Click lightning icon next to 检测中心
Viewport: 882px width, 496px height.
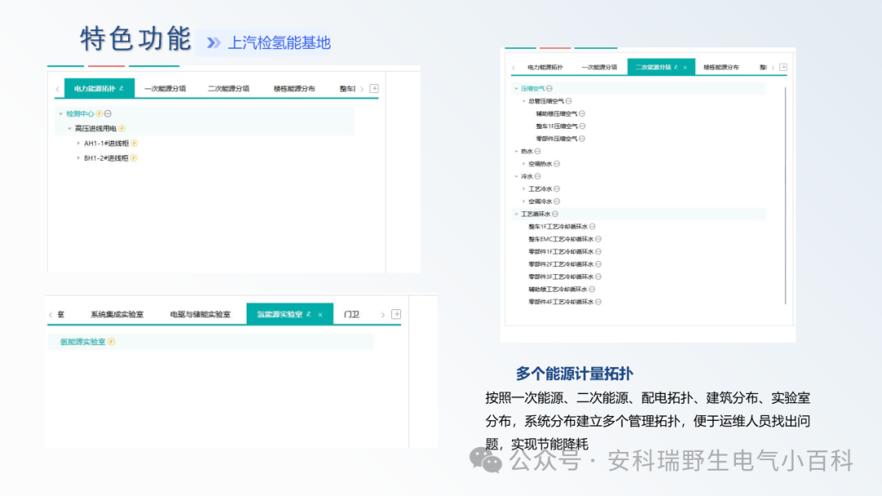[x=99, y=113]
